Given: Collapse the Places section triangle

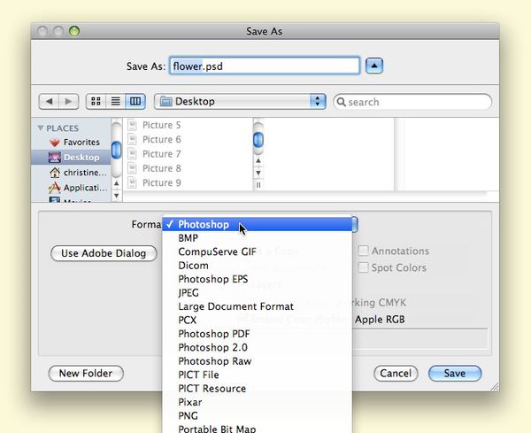Looking at the screenshot, I should click(x=41, y=128).
